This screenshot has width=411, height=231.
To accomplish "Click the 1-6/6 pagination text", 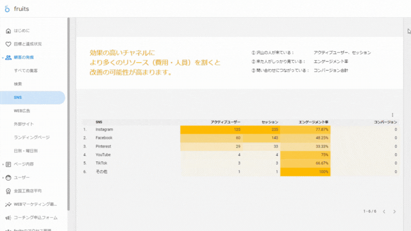I will [370, 211].
